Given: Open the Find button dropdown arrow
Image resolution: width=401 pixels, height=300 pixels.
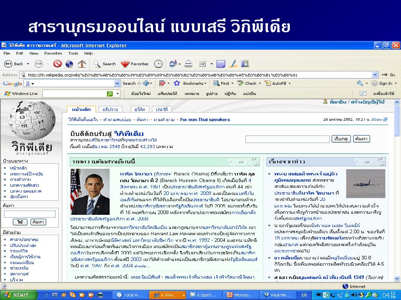Looking at the screenshot, I should [x=232, y=84].
